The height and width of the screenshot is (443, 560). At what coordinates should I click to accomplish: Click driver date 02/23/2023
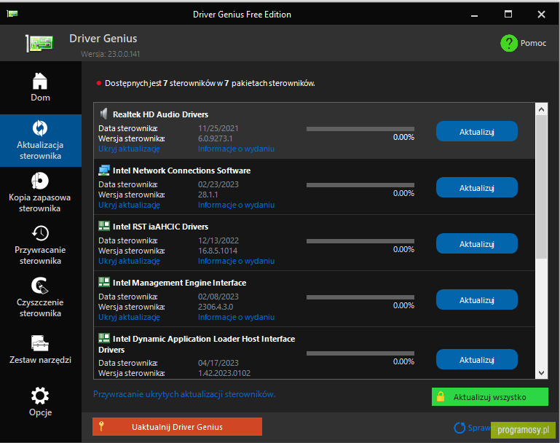coord(218,184)
